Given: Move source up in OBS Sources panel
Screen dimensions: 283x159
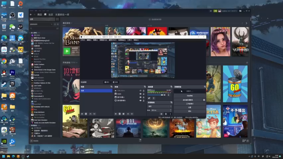Looking at the screenshot, I should (x=128, y=114).
